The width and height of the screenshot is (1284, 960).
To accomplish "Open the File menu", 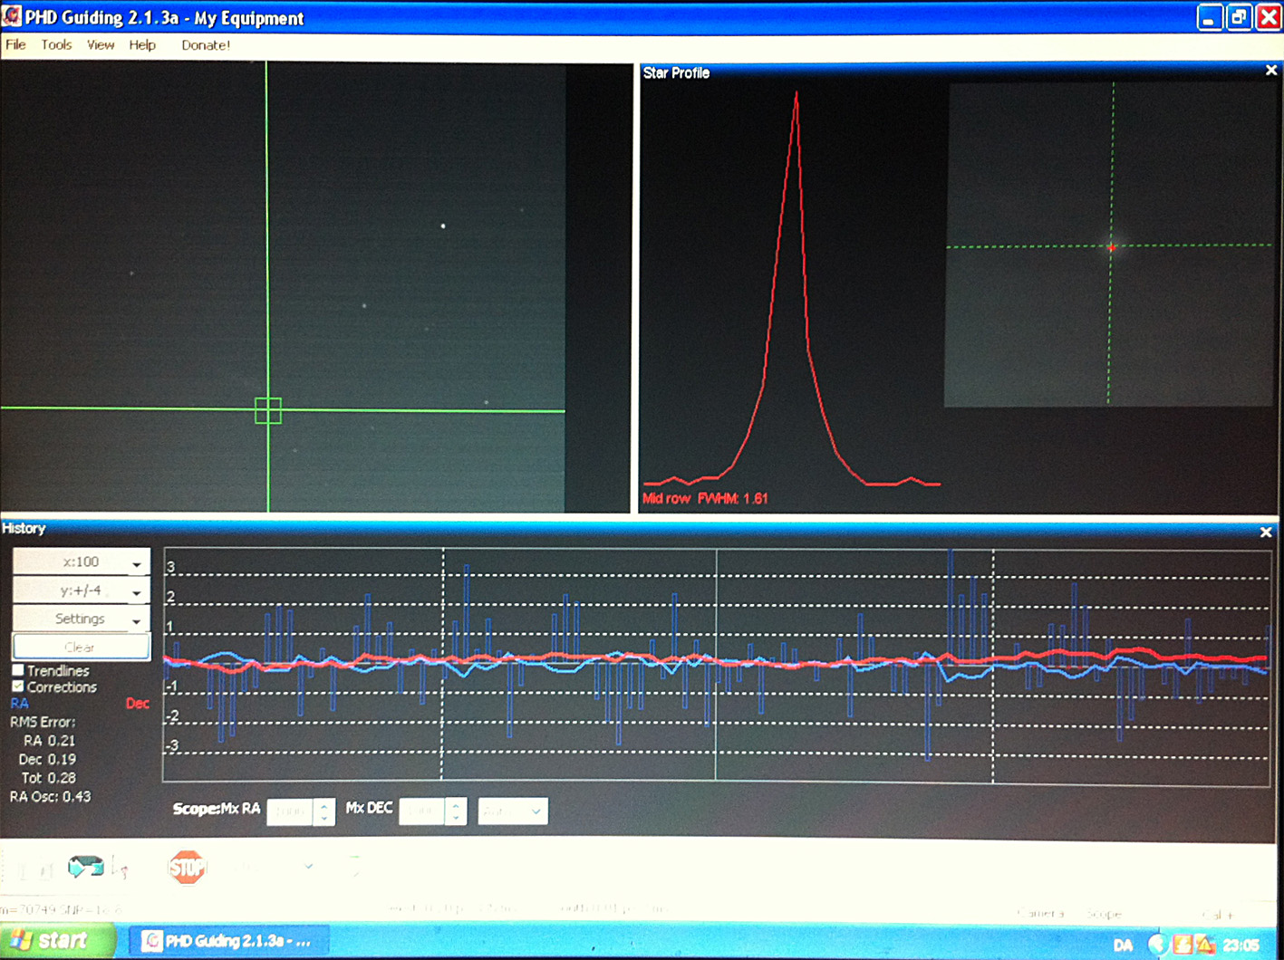I will point(15,44).
